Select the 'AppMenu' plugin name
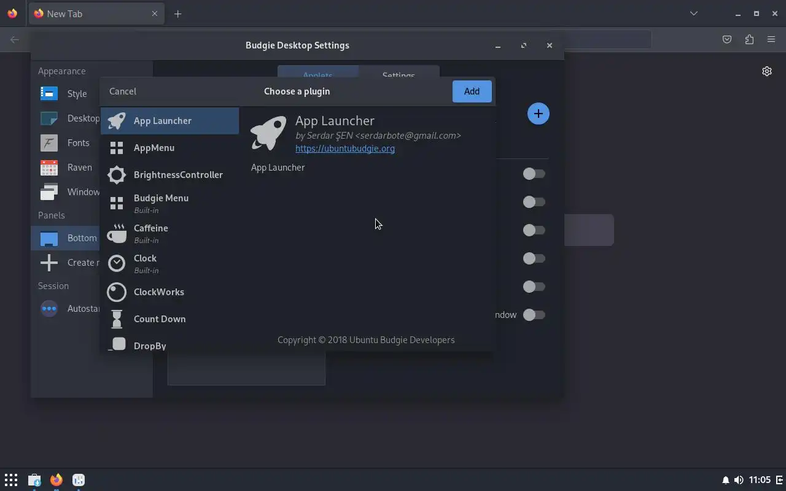The width and height of the screenshot is (786, 491). [x=154, y=148]
